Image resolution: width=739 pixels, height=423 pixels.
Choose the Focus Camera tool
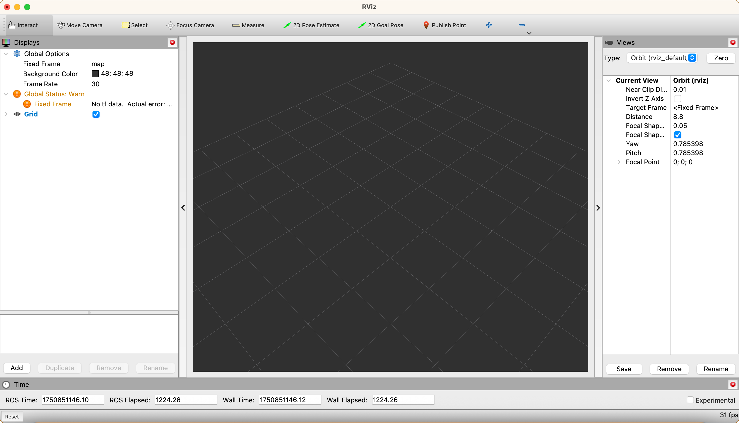coord(190,25)
